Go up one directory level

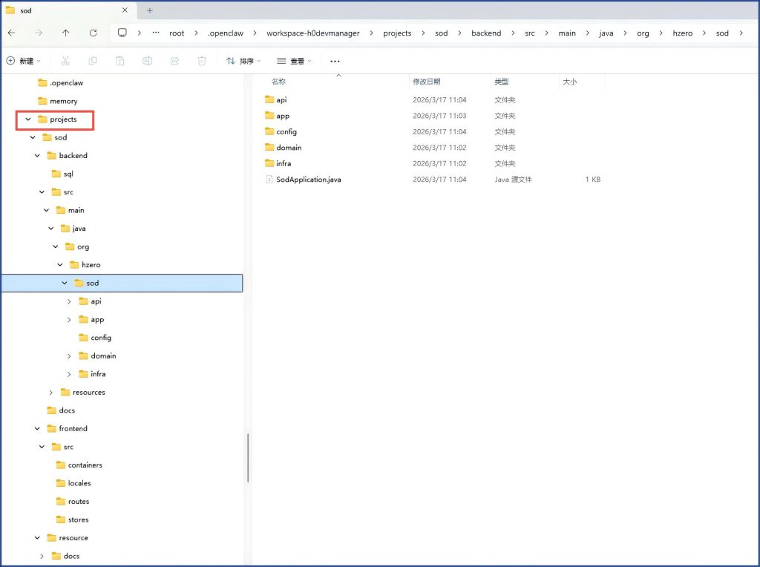[x=66, y=33]
